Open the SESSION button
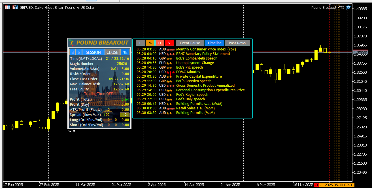This screenshot has width=372, height=189. (93, 52)
